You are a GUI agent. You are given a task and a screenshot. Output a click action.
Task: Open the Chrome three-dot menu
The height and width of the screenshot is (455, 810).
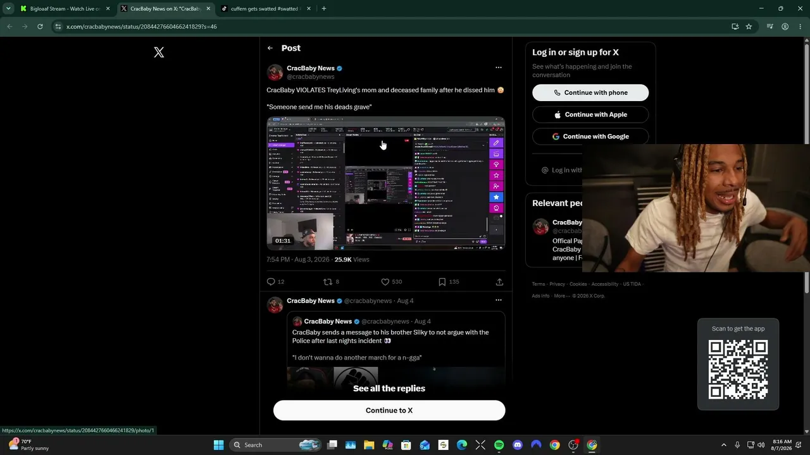click(x=800, y=27)
